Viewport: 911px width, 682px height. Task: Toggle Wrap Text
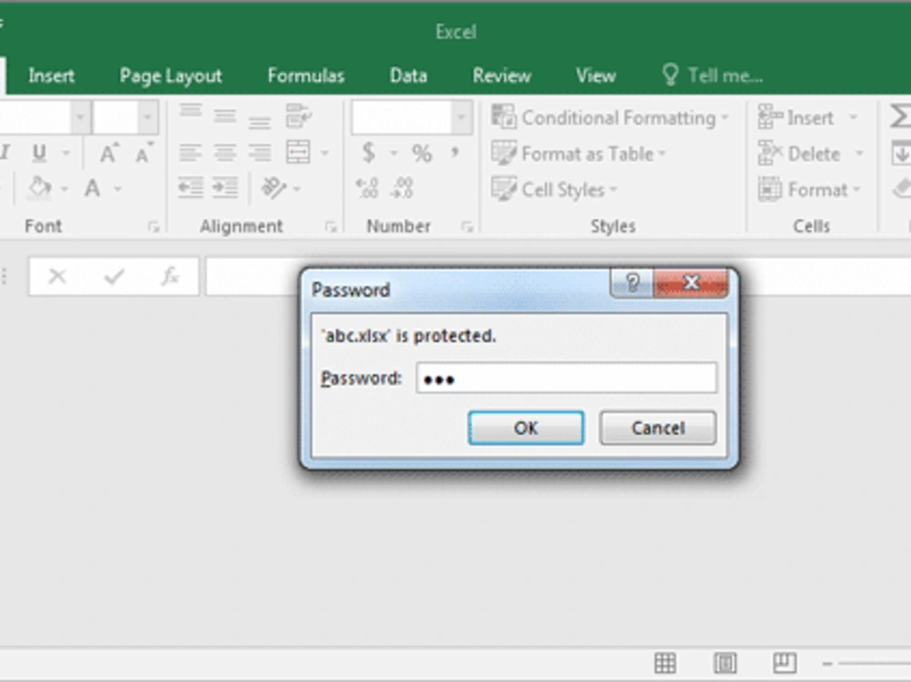point(299,117)
